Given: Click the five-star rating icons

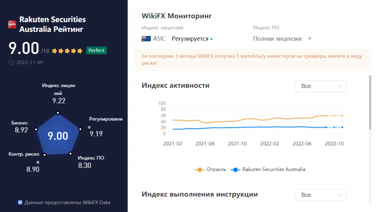Looking at the screenshot, I should click(67, 51).
